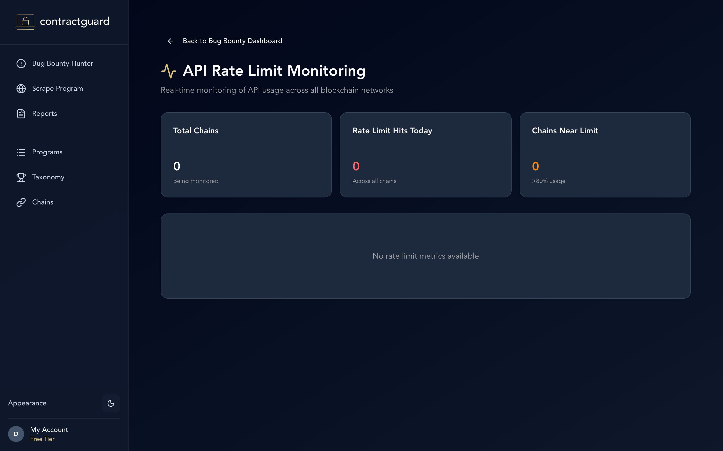Viewport: 723px width, 451px height.
Task: Click the orange 0 above >80% usage
Action: (x=535, y=166)
